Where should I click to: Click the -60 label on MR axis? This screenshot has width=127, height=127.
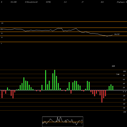point(124,104)
